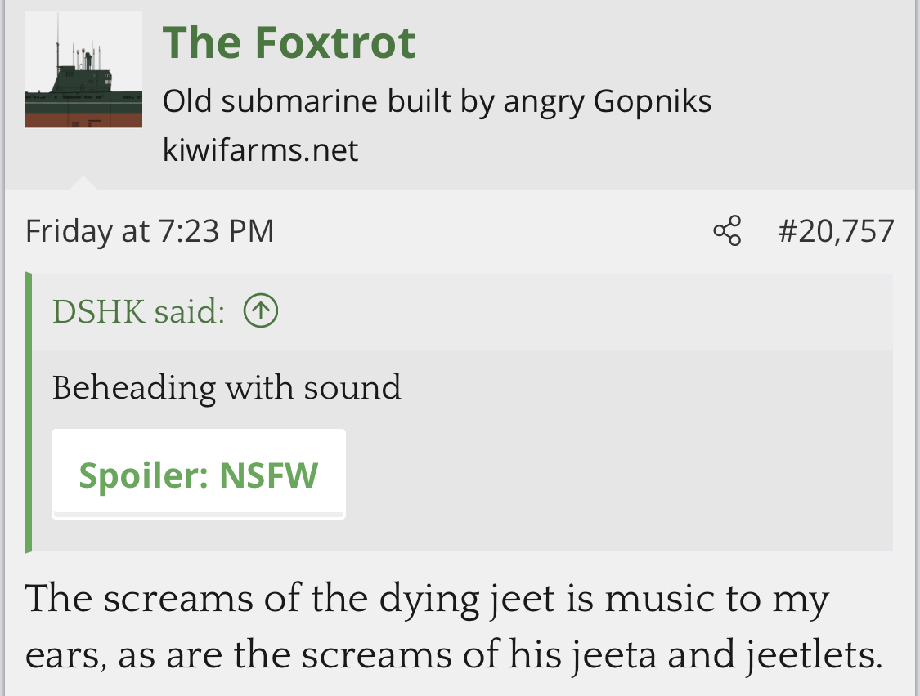Click the share icon beside the post number
920x696 pixels.
(727, 230)
